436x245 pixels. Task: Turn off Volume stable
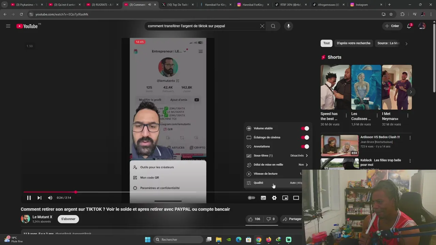tap(305, 128)
